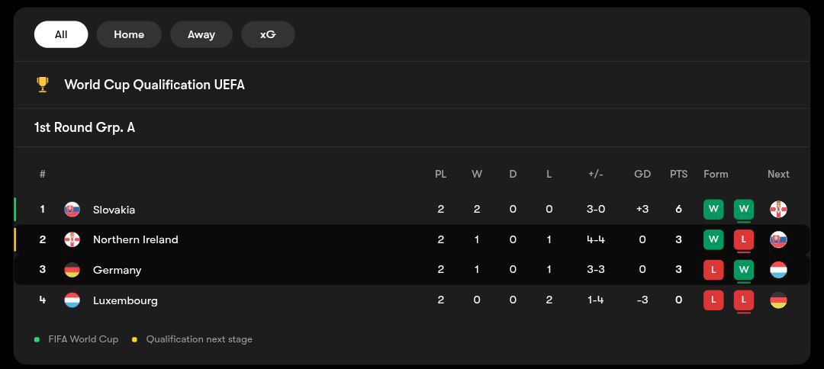Click Northern Ireland's team flag icon
Screen dimensions: 824x369
click(72, 239)
